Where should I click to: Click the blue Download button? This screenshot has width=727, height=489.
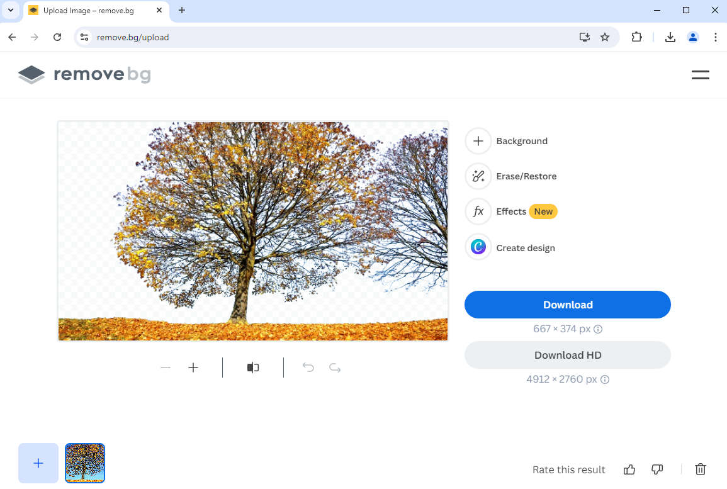(567, 305)
